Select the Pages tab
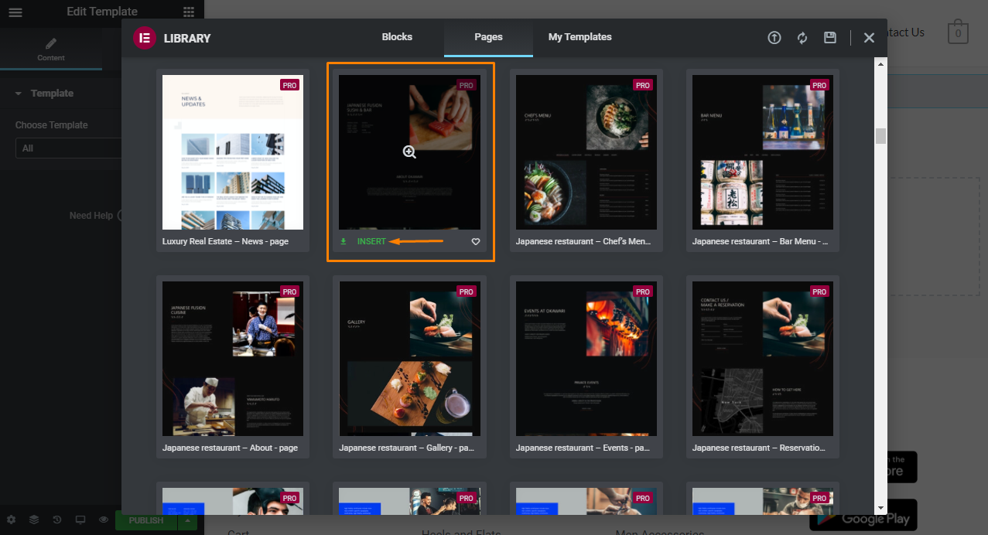The width and height of the screenshot is (988, 535). pyautogui.click(x=489, y=37)
